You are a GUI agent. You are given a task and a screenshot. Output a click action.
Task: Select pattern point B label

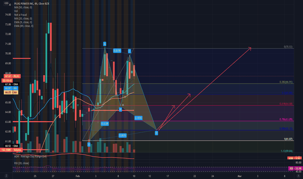tap(120, 110)
